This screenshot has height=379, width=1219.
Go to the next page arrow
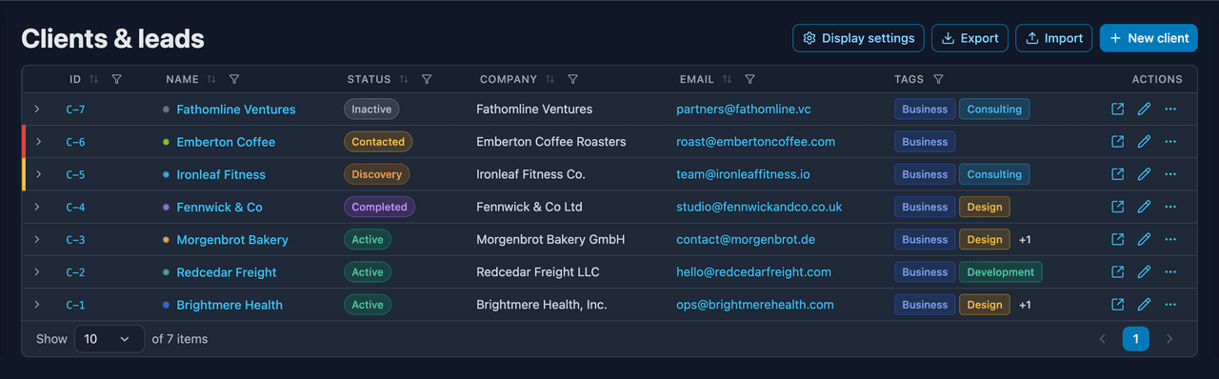tap(1169, 339)
